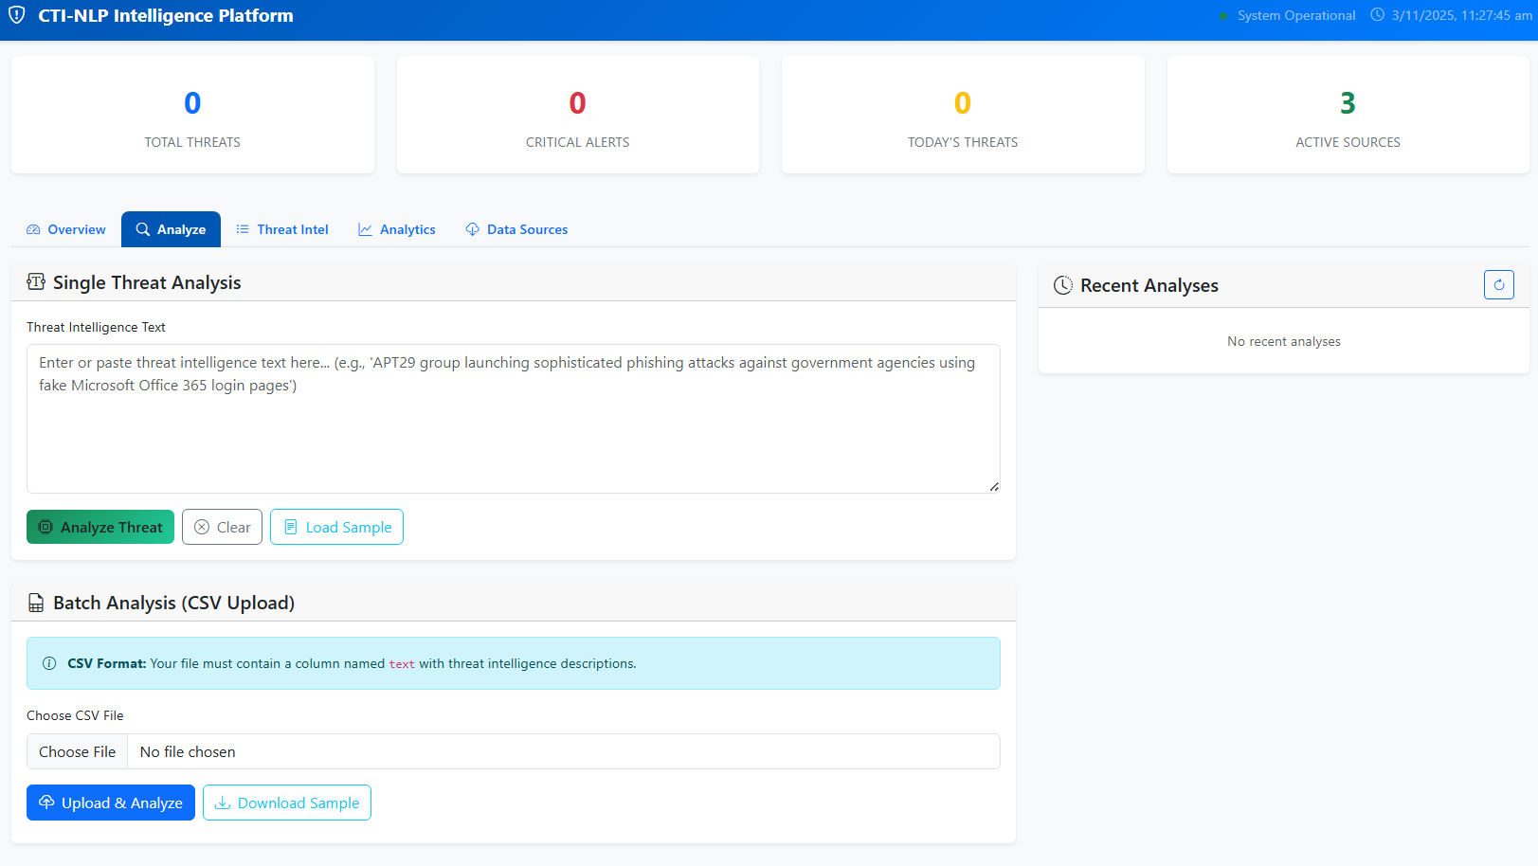Clear the threat intelligence text field
The width and height of the screenshot is (1538, 866).
[x=222, y=527]
